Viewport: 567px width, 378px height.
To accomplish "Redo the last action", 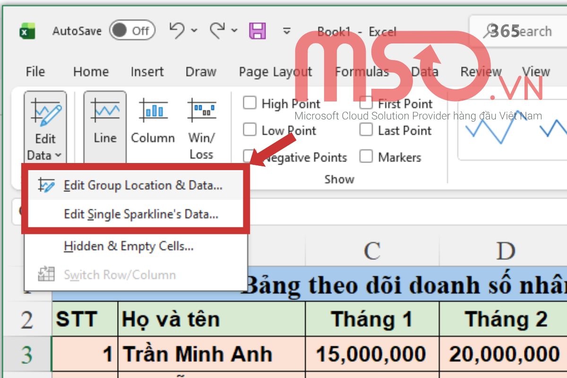I will point(218,31).
